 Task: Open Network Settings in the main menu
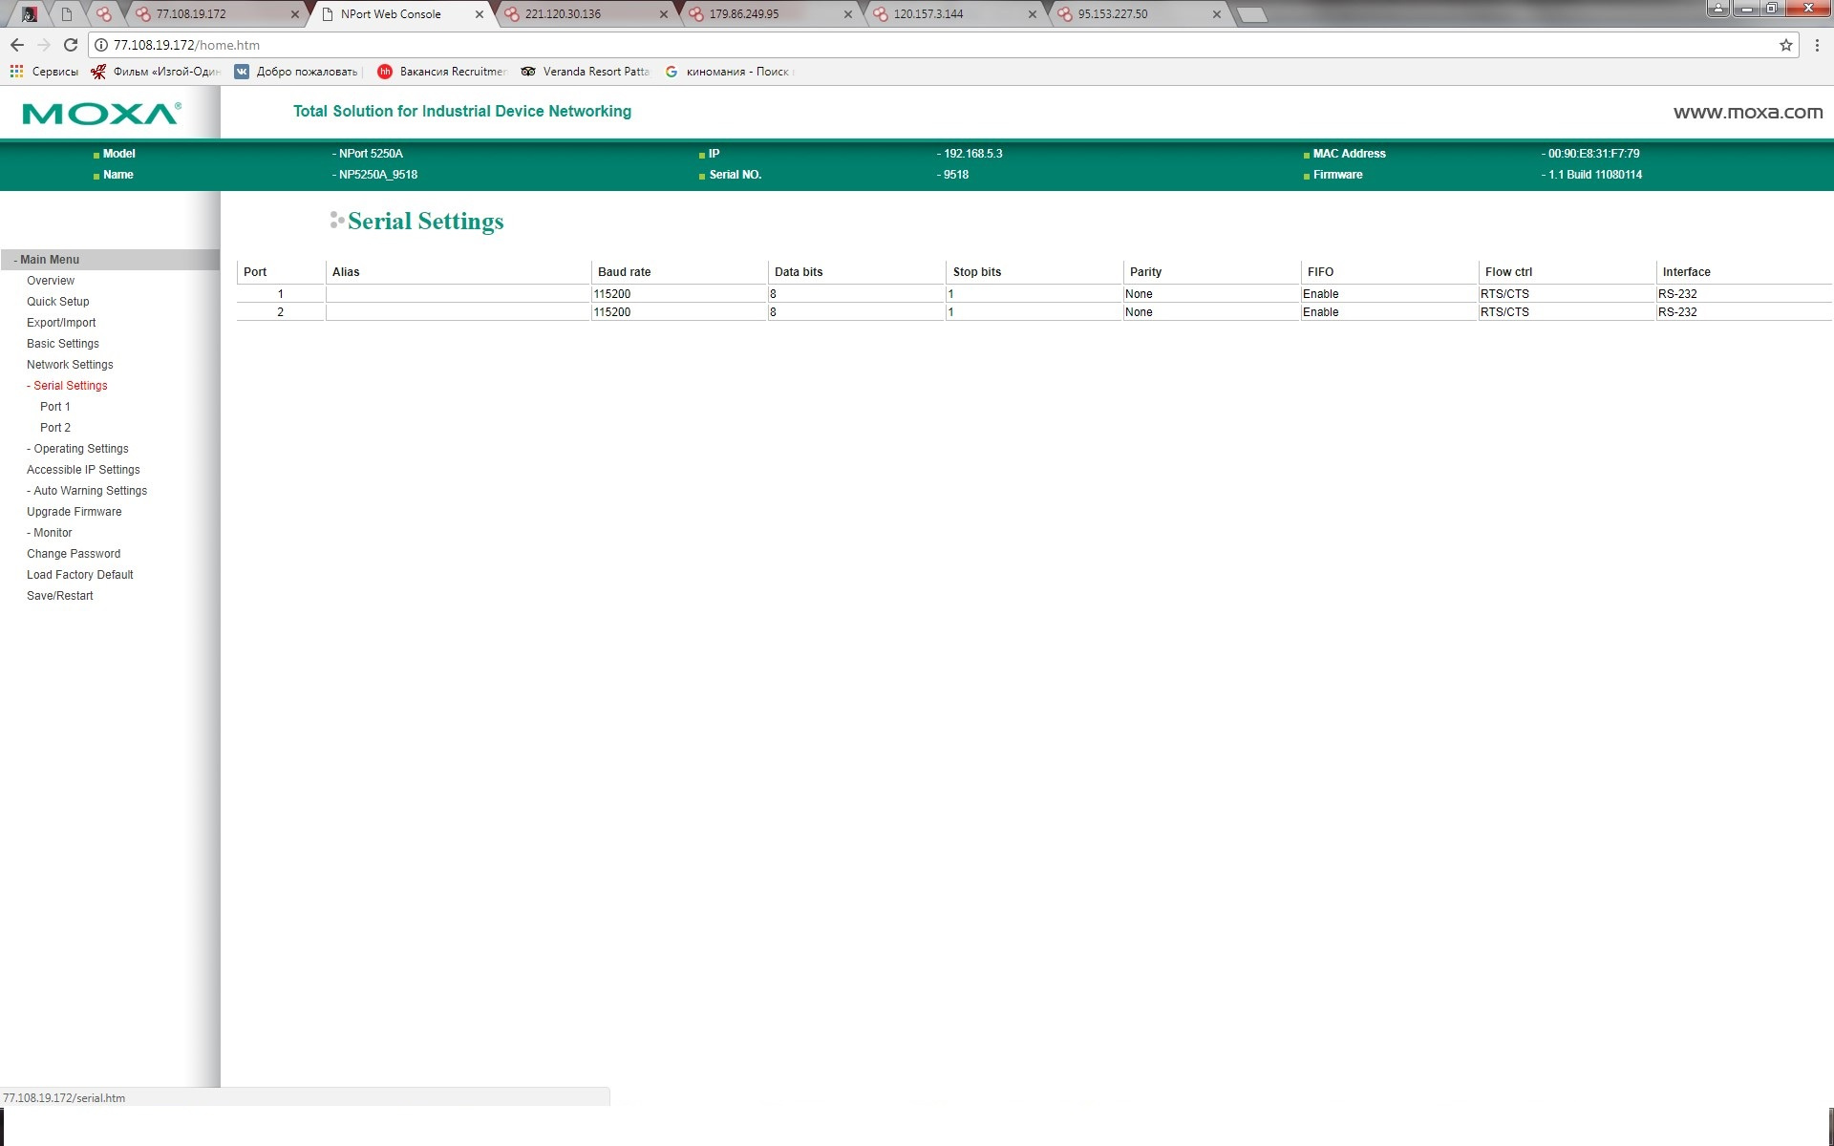click(x=70, y=365)
